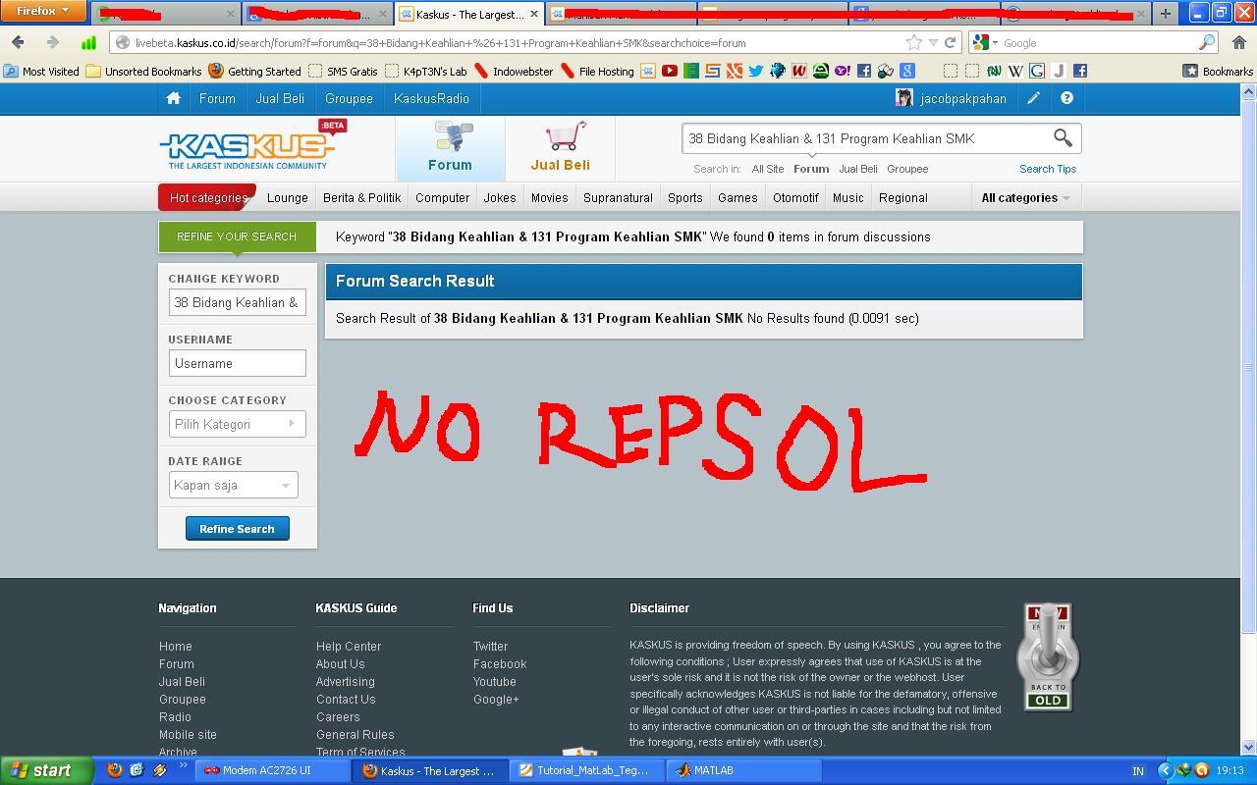Select the Lounge category menu item

(x=287, y=197)
